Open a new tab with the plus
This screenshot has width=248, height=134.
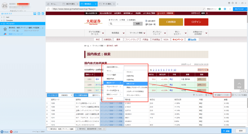tap(117, 4)
